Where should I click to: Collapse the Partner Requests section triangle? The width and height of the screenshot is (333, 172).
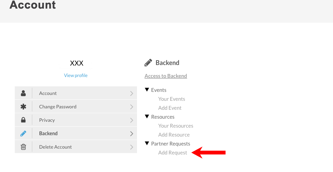pos(147,143)
